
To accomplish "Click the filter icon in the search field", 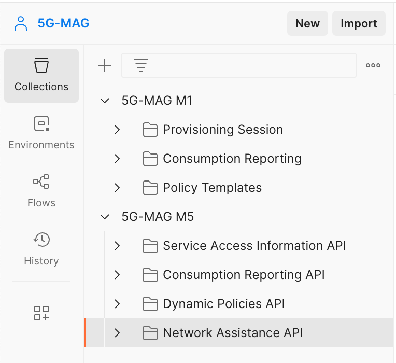I will [x=140, y=65].
